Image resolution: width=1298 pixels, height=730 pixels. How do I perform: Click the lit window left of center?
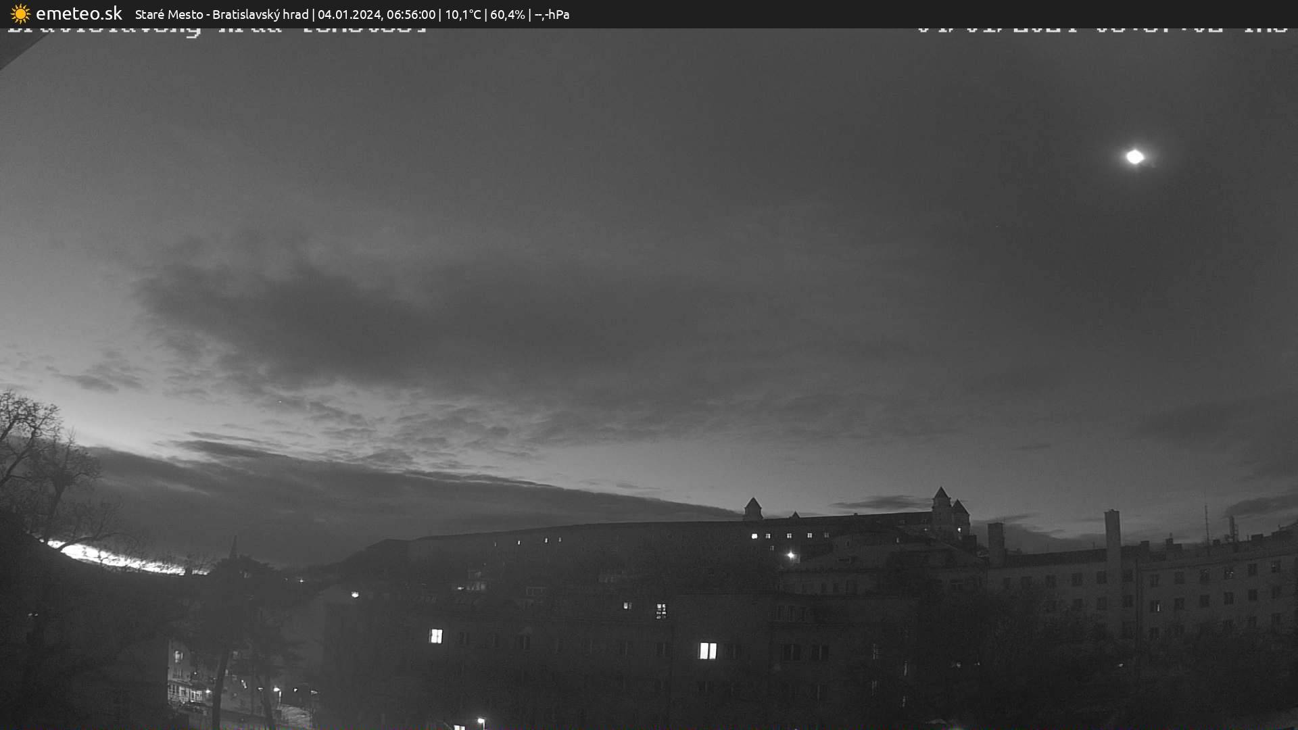coord(436,635)
